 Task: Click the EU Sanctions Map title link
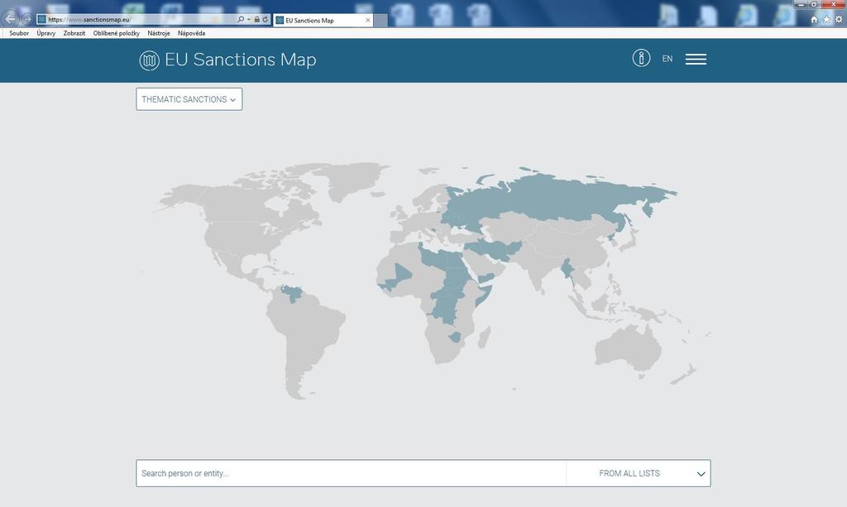point(241,60)
